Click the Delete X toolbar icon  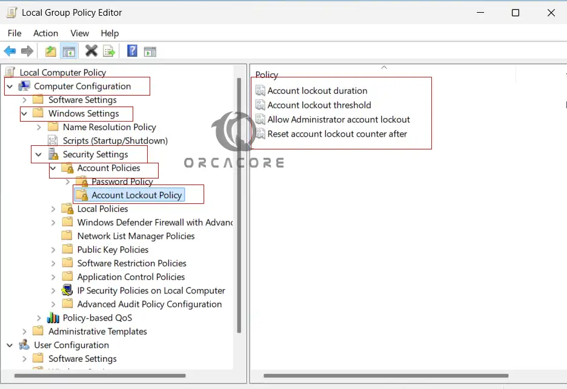pyautogui.click(x=91, y=51)
